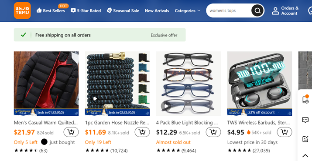This screenshot has width=312, height=161.
Task: Play the garden hose product video
Action: point(95,98)
